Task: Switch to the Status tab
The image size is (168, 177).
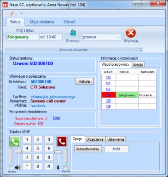Action: coord(15,22)
